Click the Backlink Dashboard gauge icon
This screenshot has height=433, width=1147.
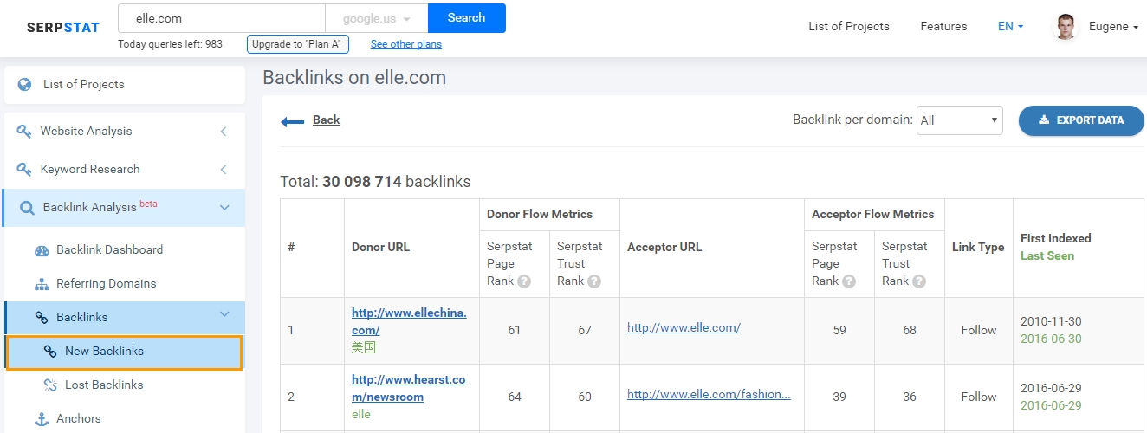click(x=42, y=250)
